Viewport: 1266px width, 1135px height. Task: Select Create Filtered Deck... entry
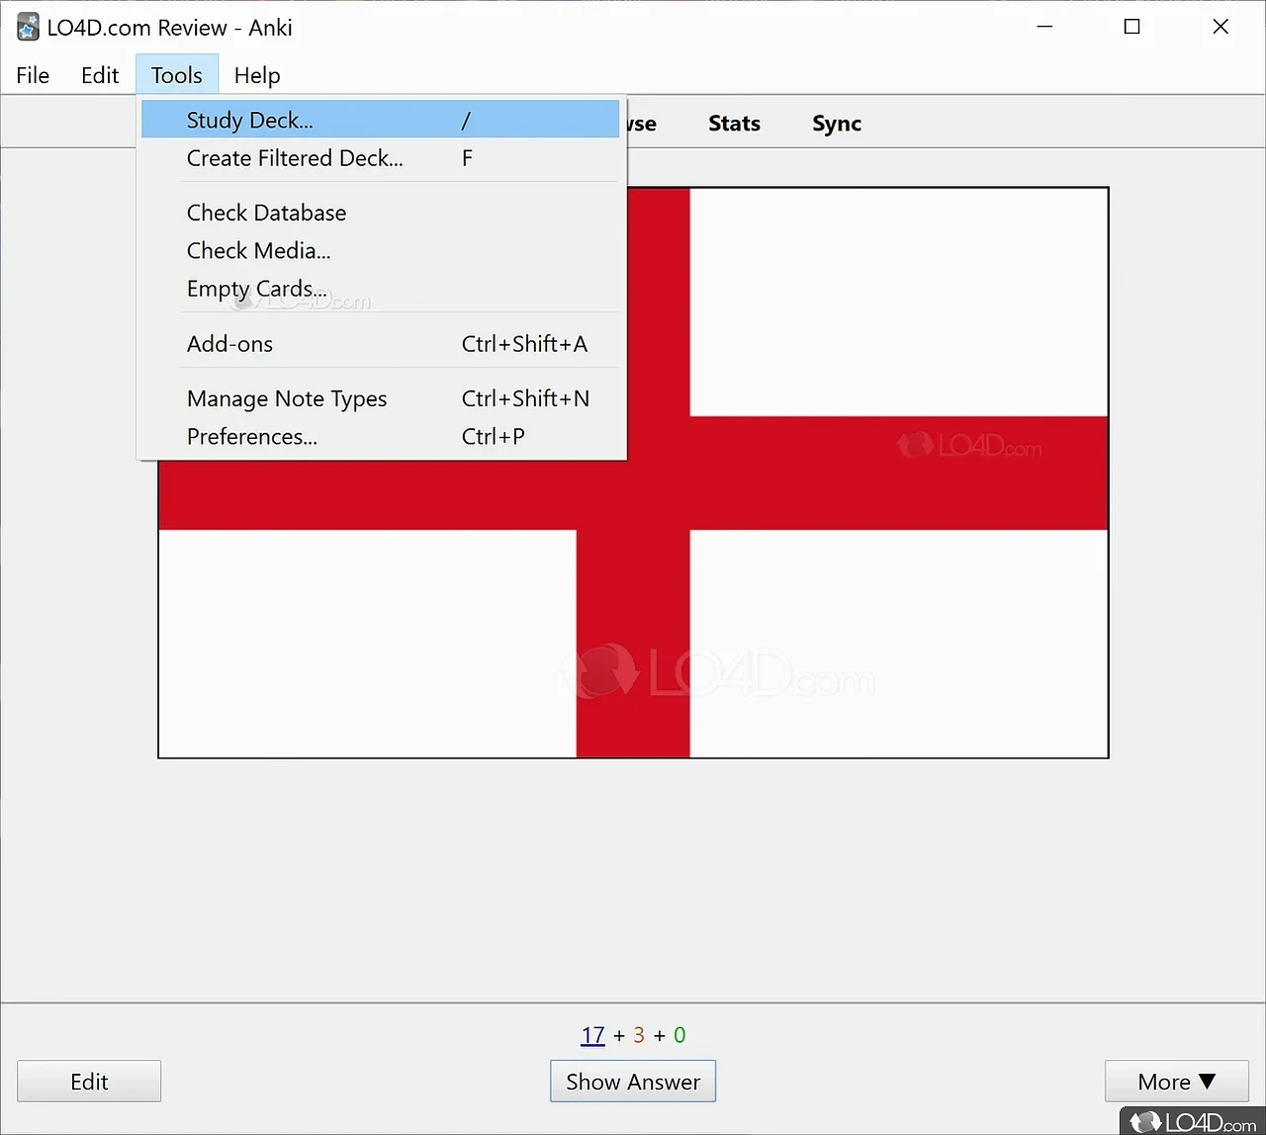point(381,158)
